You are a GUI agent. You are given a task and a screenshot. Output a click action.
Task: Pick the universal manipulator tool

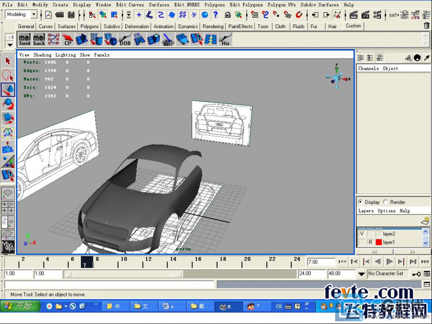(8, 132)
